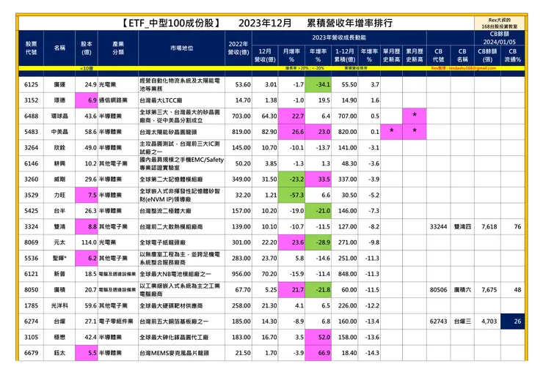Select stock code 6679 cell
The image size is (543, 383).
point(31,353)
